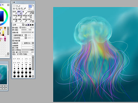Click brush presets scrollbar up arrow
Image resolution: width=138 pixels, height=103 pixels.
point(33,12)
